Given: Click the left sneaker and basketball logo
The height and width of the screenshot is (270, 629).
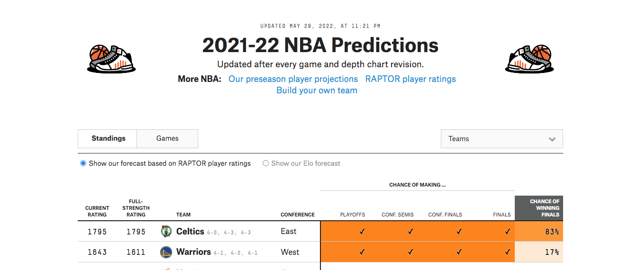Looking at the screenshot, I should (111, 59).
